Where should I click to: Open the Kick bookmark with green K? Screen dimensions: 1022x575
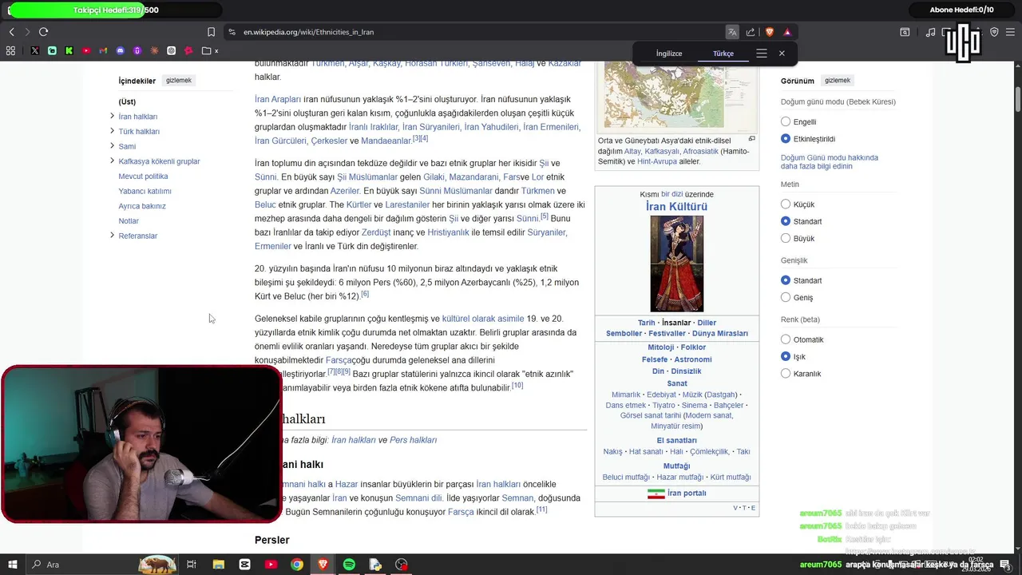click(69, 50)
